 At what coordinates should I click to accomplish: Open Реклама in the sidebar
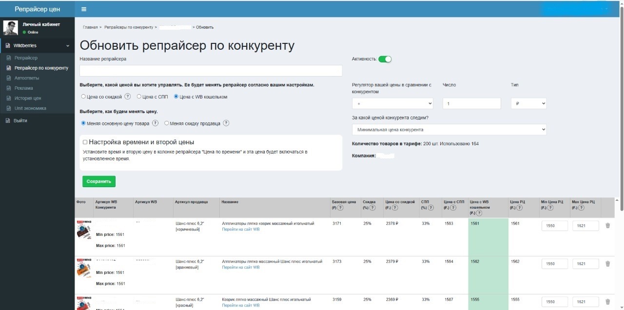pyautogui.click(x=24, y=88)
